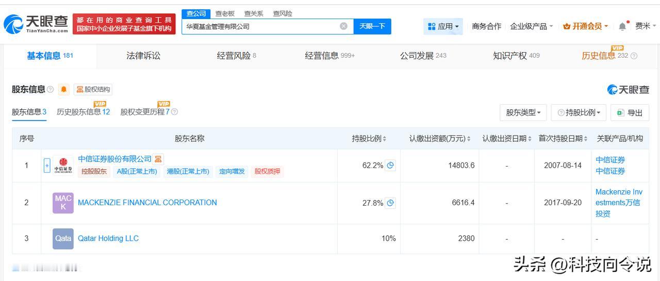Click the A股(正常上市) tag

click(x=137, y=171)
